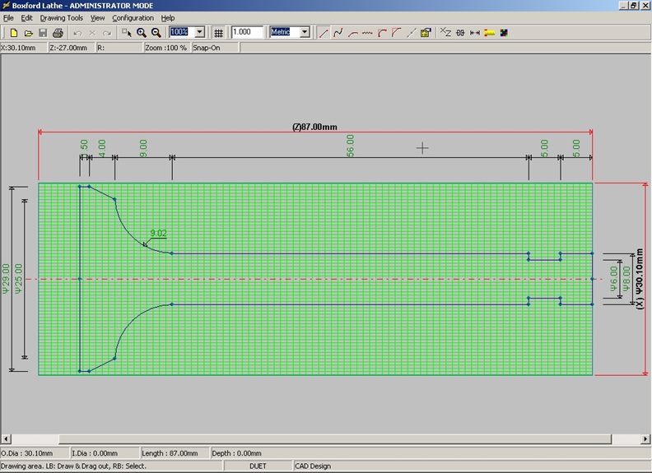Create a new drawing with New icon
This screenshot has width=652, height=473.
(x=13, y=32)
